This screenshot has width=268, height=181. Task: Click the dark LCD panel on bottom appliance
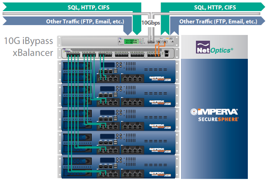[107, 160]
